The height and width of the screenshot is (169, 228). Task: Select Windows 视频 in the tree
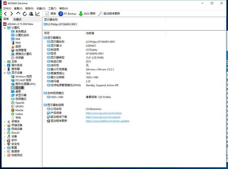(x=21, y=77)
